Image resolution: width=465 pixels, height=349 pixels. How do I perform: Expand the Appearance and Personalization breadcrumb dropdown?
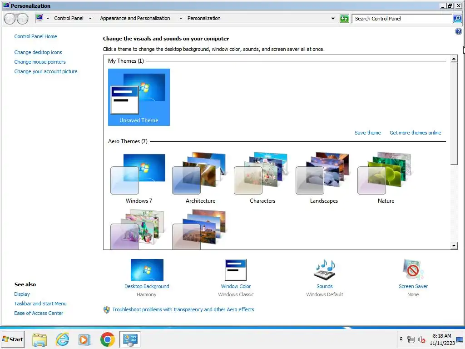(x=181, y=18)
